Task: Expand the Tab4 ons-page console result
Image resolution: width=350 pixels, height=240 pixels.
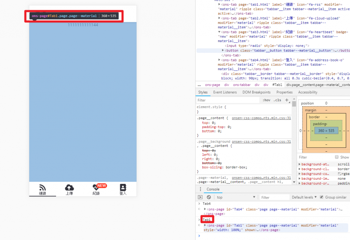Action: tap(205, 209)
